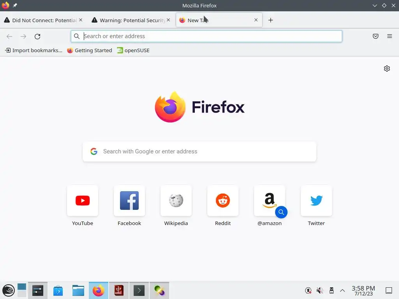Close the Warning: Potential Security tab
The height and width of the screenshot is (299, 399).
pos(168,20)
